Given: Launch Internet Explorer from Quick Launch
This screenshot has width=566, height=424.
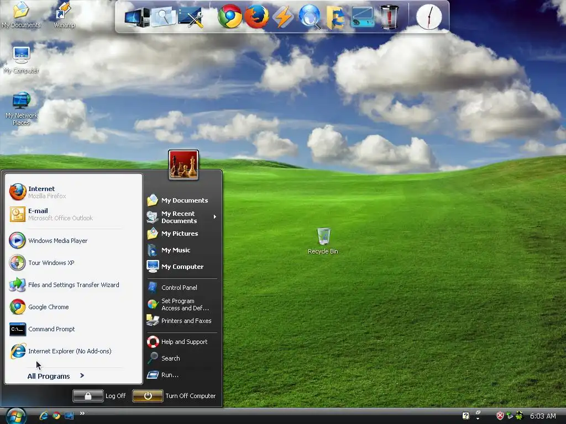Looking at the screenshot, I should [44, 416].
